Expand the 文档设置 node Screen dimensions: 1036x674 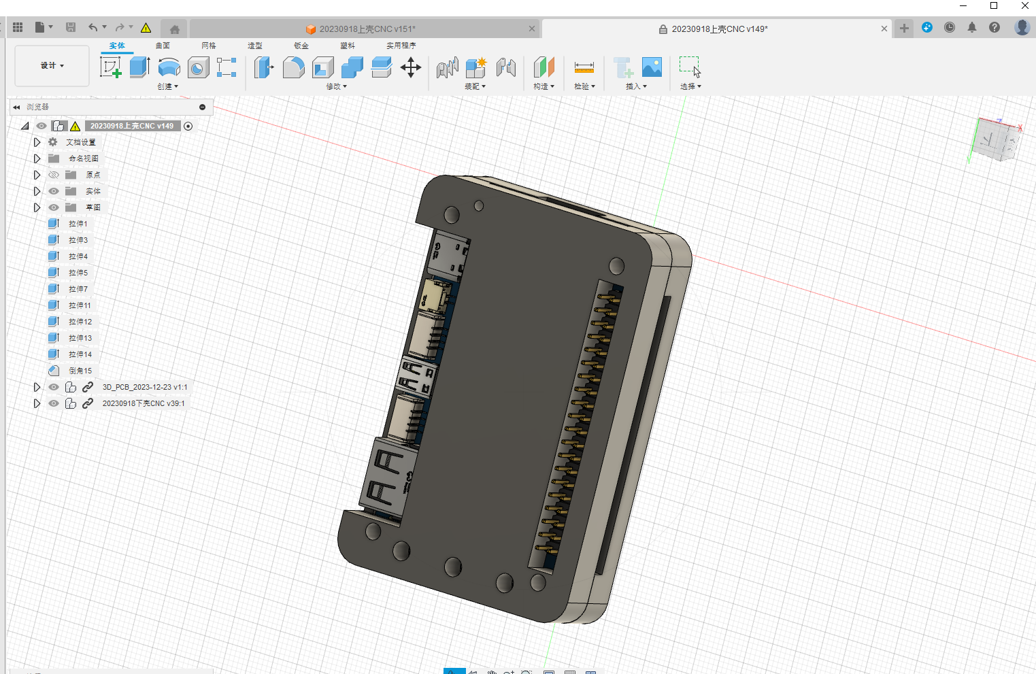click(x=37, y=142)
